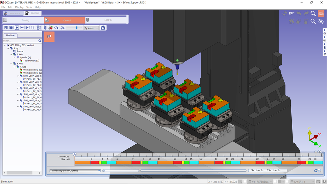Image resolution: width=327 pixels, height=184 pixels.
Task: Click the zoom magnifier icon
Action: (313, 14)
